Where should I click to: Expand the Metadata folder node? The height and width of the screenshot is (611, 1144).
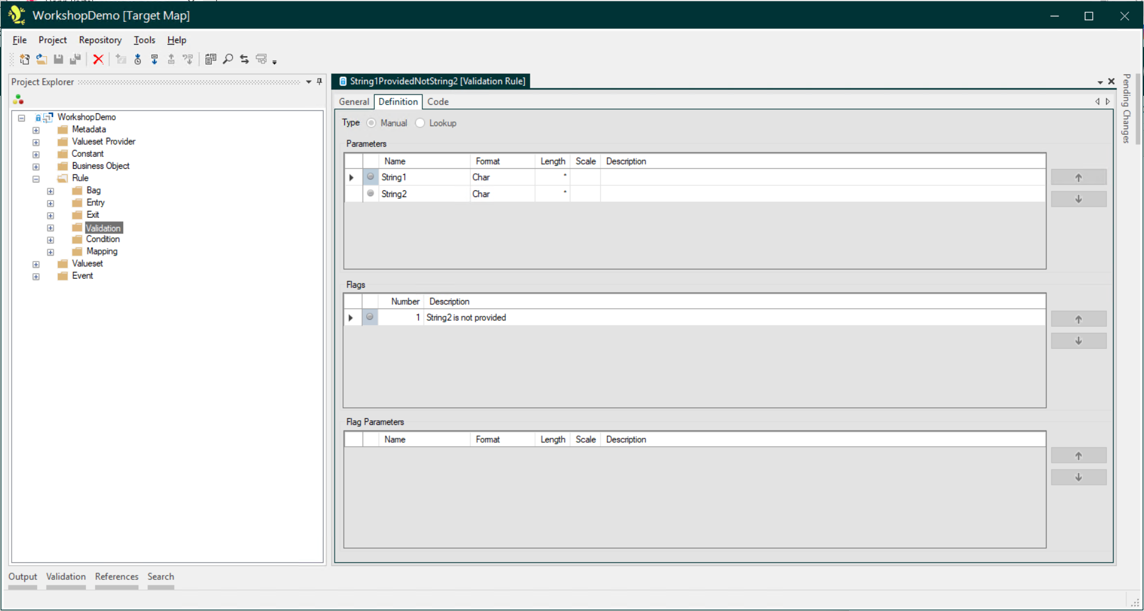(x=36, y=130)
